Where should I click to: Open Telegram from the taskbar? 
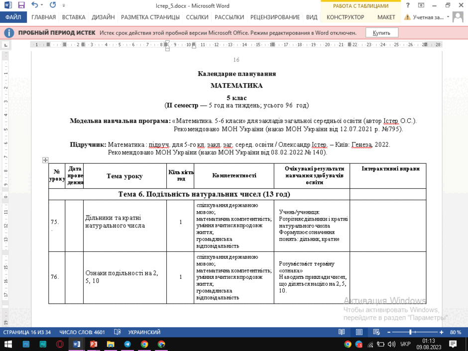[x=127, y=344]
